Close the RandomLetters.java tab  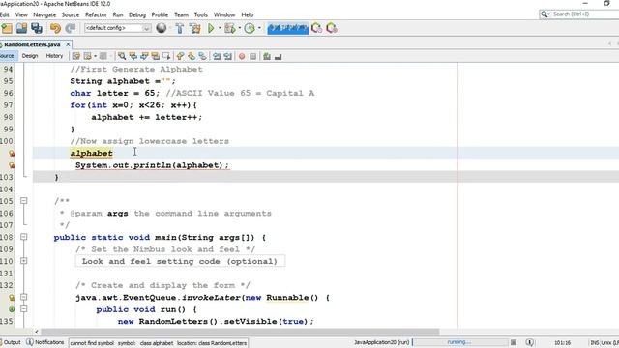[68, 44]
